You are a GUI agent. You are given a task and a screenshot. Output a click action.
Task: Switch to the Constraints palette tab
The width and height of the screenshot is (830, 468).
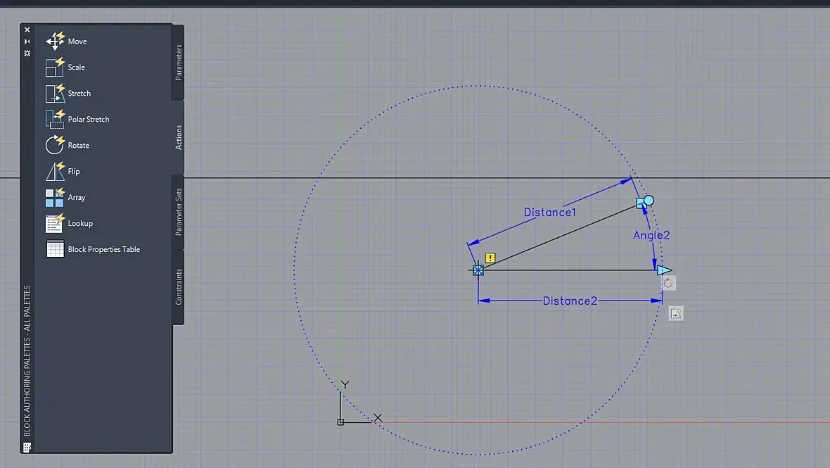[x=179, y=286]
